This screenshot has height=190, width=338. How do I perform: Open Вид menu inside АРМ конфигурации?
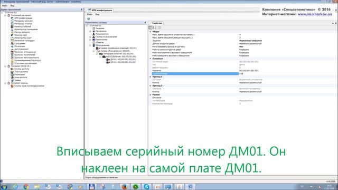tap(97, 14)
